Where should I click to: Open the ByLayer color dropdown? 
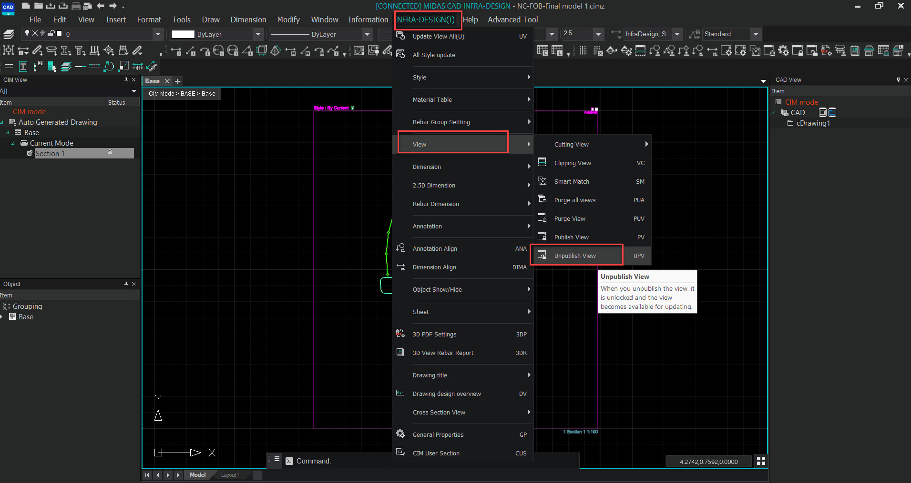click(x=258, y=34)
